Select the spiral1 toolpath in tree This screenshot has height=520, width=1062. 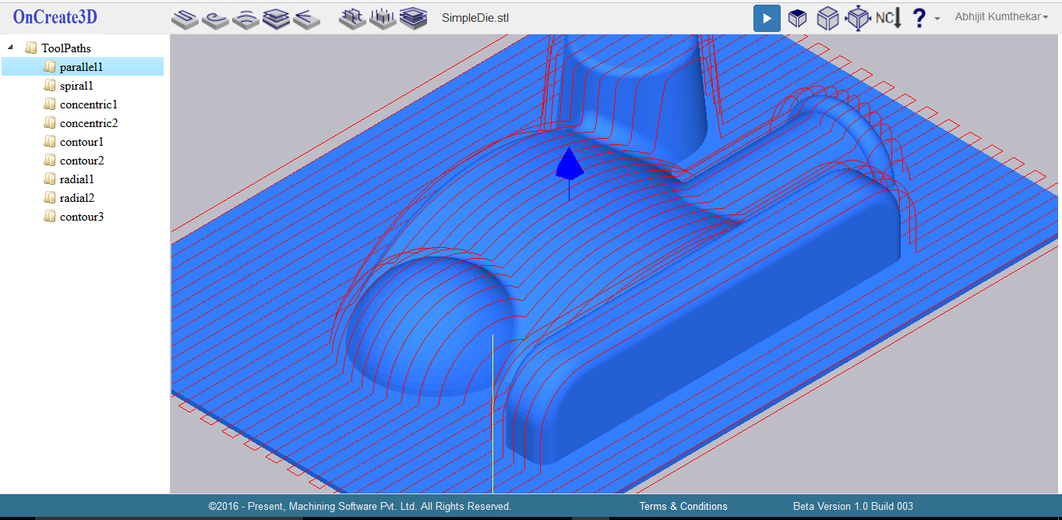tap(76, 86)
